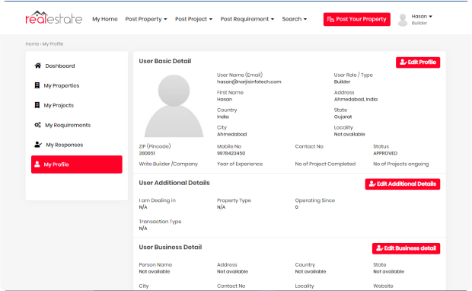Open the Search dropdown menu
The height and width of the screenshot is (291, 472).
(x=295, y=19)
